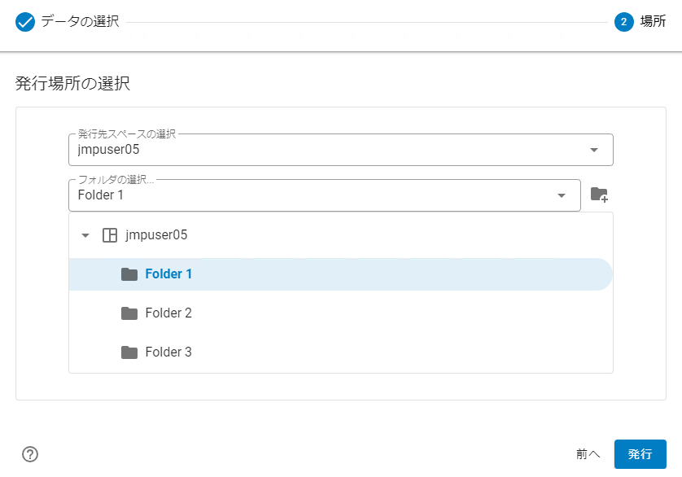Open the 発行先スペースの選択 dropdown

tap(593, 149)
